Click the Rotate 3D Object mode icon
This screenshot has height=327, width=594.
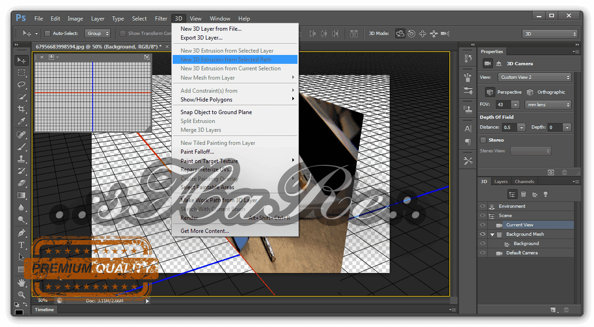click(400, 34)
